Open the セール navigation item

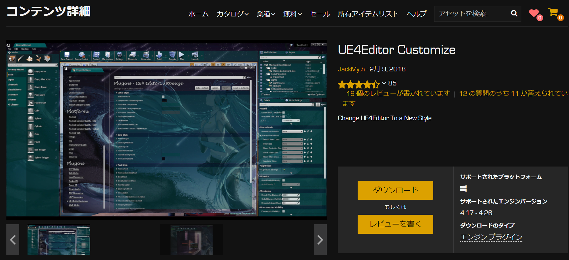pyautogui.click(x=320, y=14)
